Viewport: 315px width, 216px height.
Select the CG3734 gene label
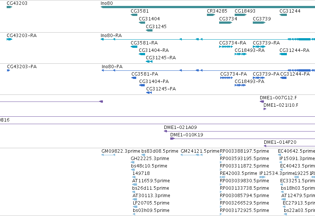tap(228, 19)
